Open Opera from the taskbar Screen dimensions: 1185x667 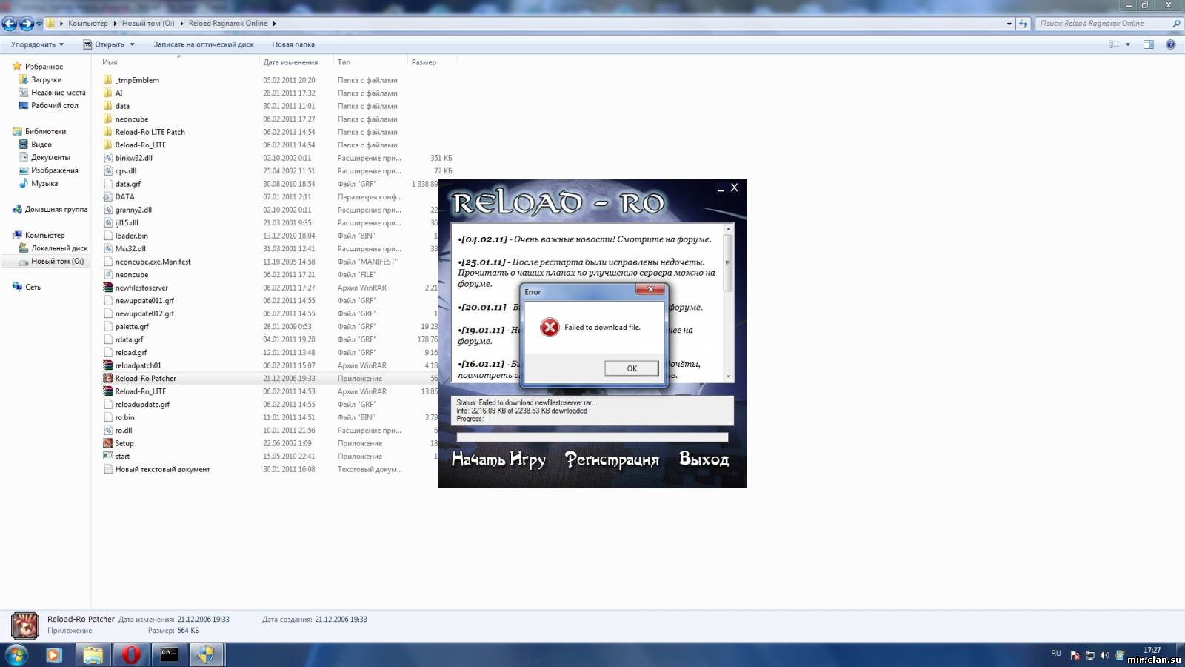coord(132,655)
